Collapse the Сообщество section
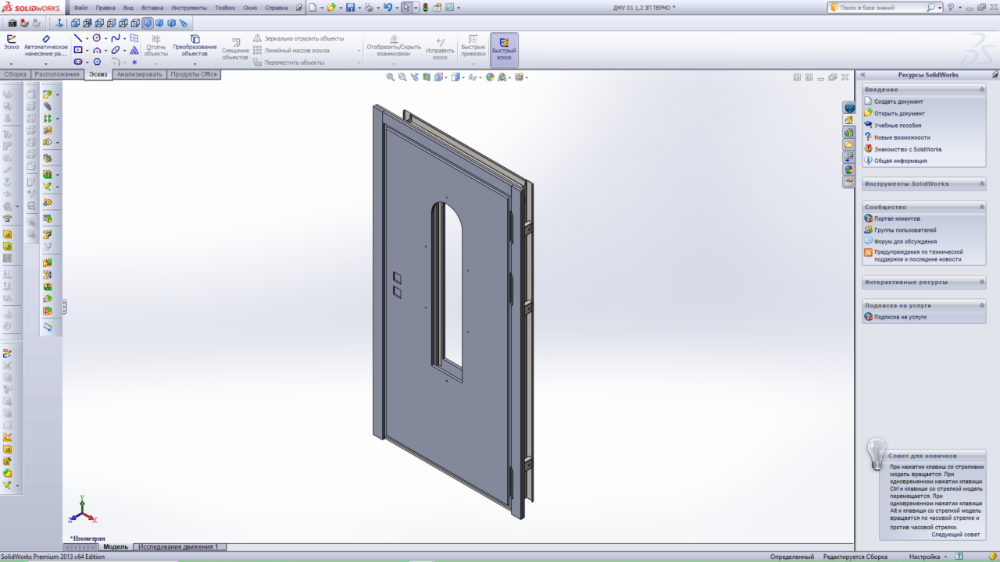Image resolution: width=1000 pixels, height=562 pixels. click(x=982, y=207)
